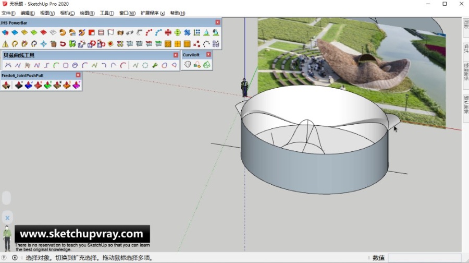
Task: Click the red diamond face icon in JHS PowerBar
Action: 43,32
